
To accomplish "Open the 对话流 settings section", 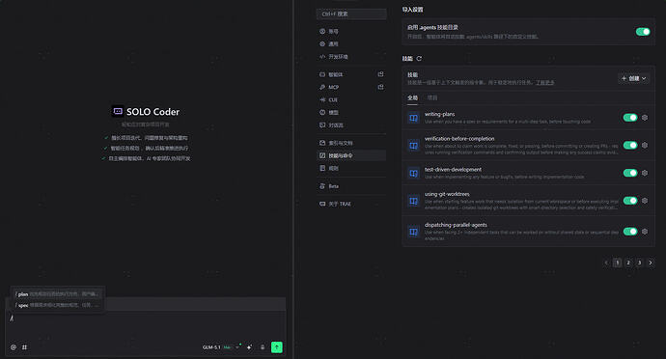I will 351,125.
